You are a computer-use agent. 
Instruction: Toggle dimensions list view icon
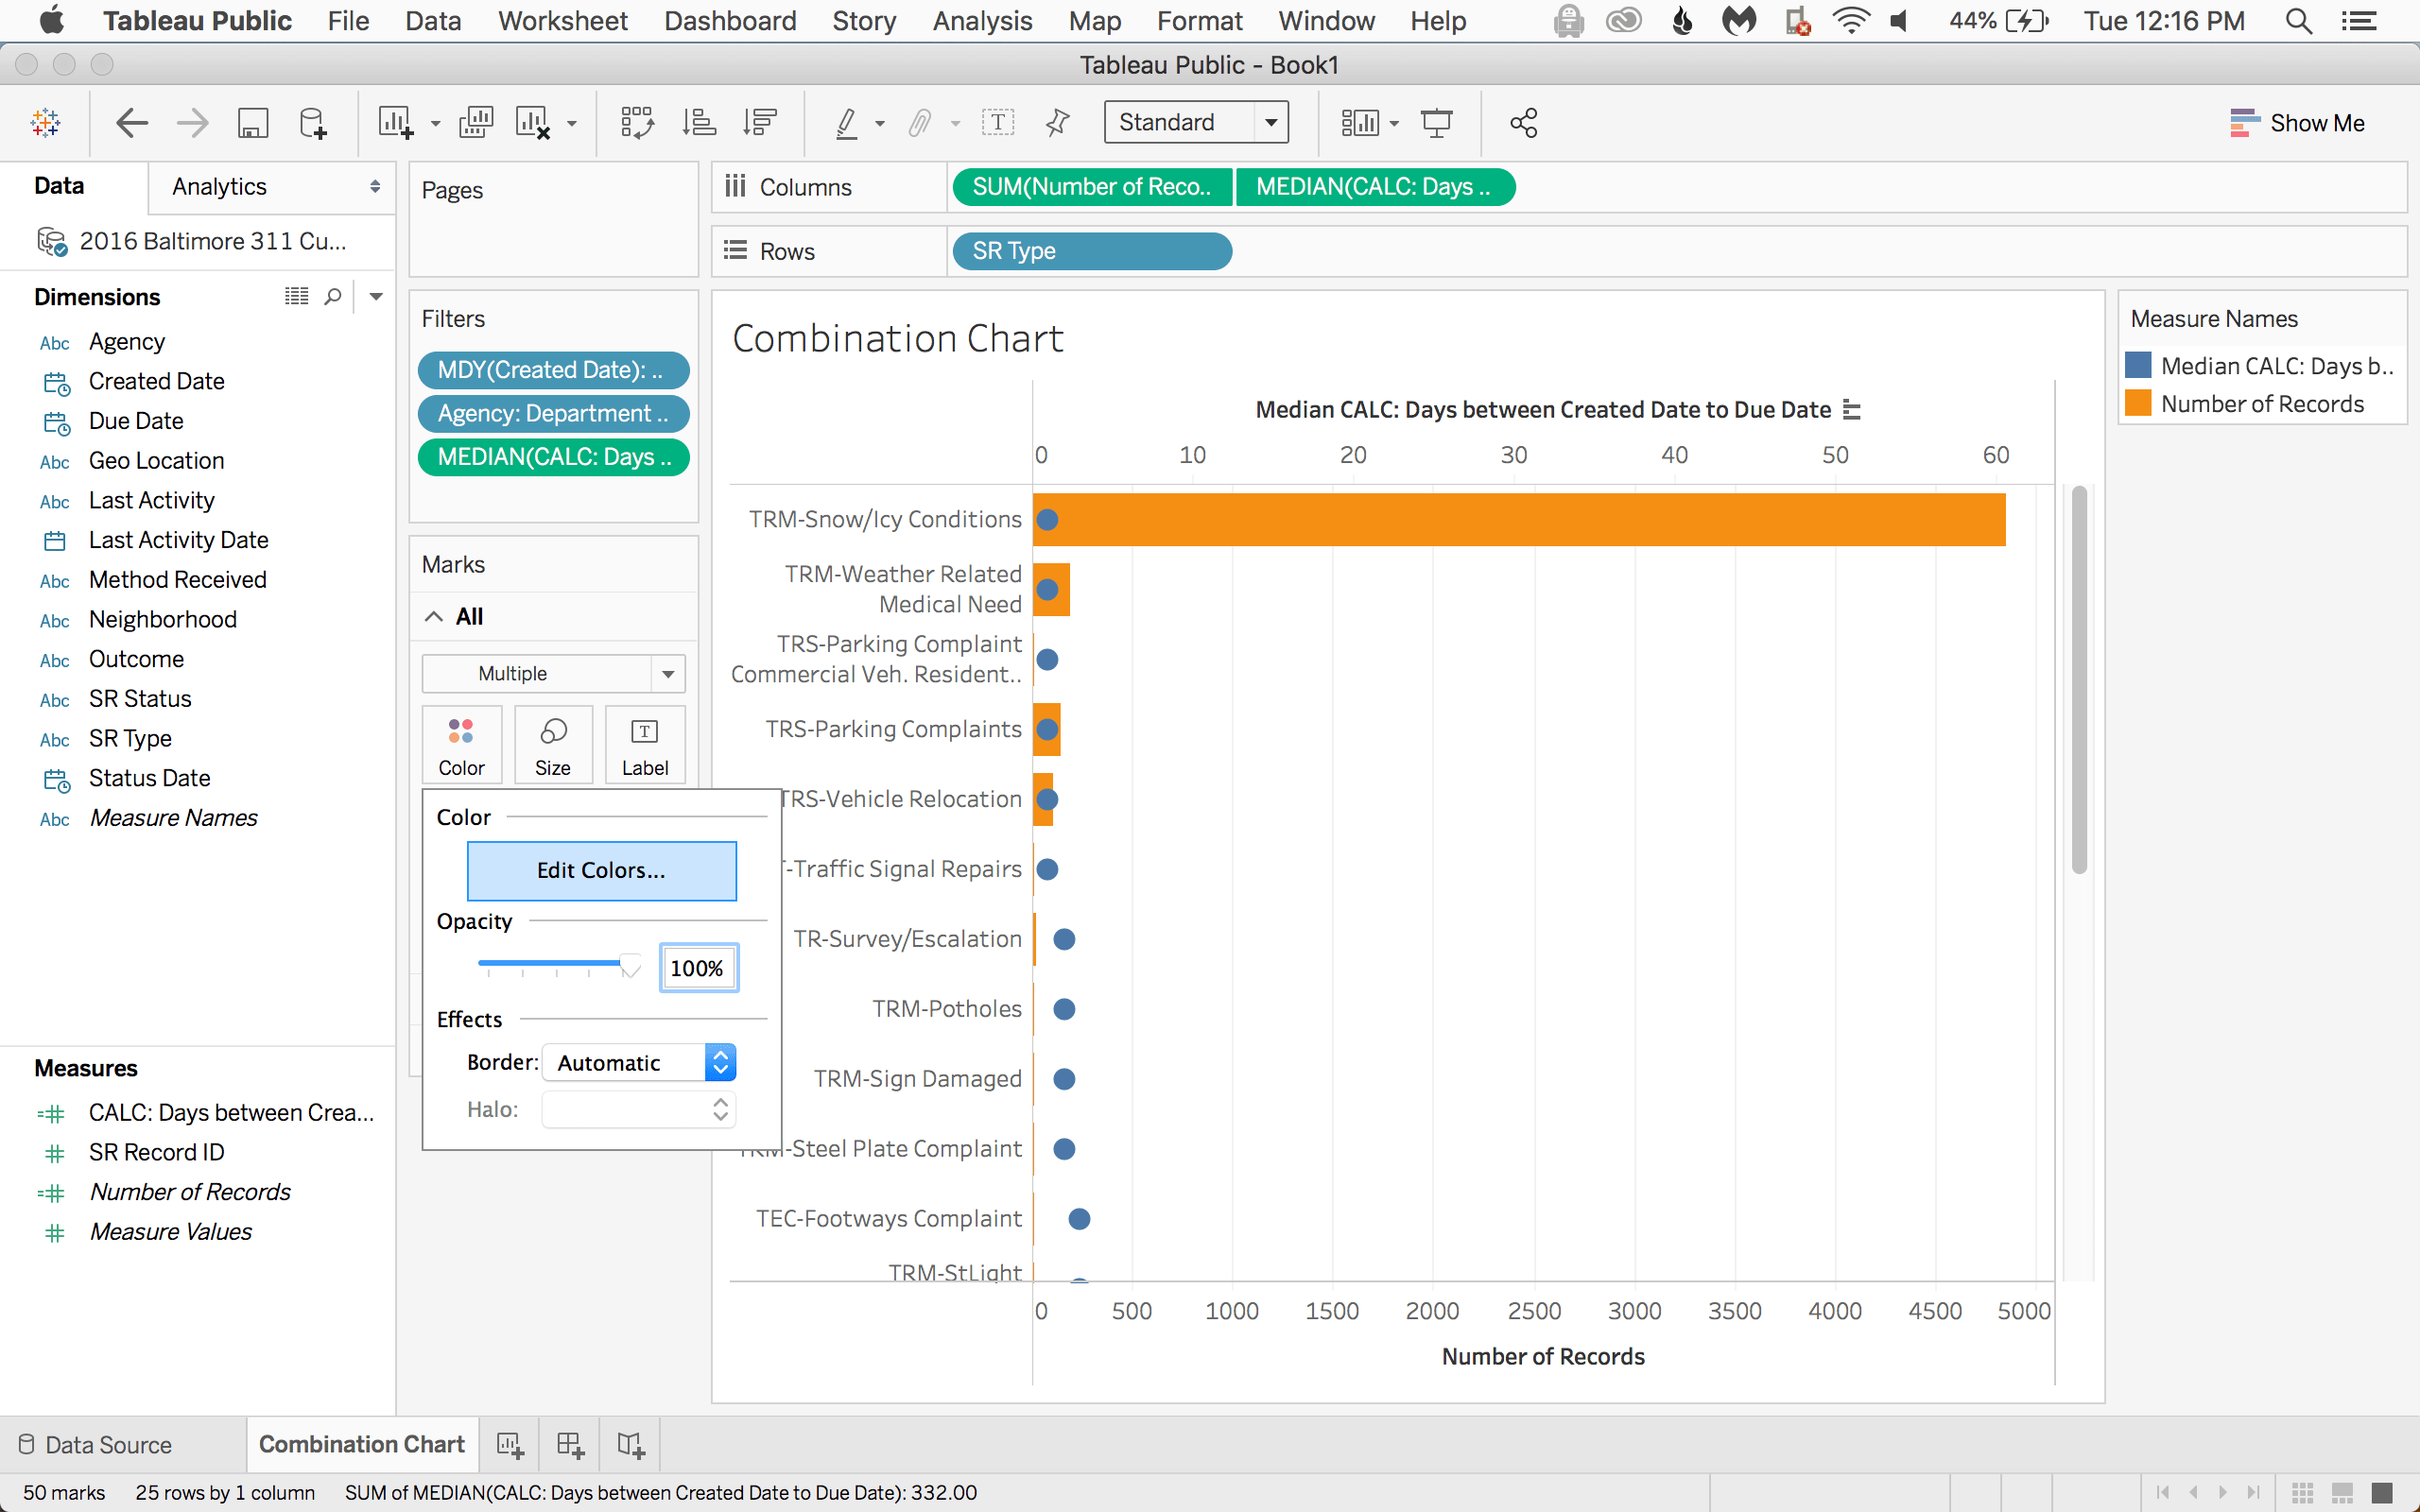296,296
